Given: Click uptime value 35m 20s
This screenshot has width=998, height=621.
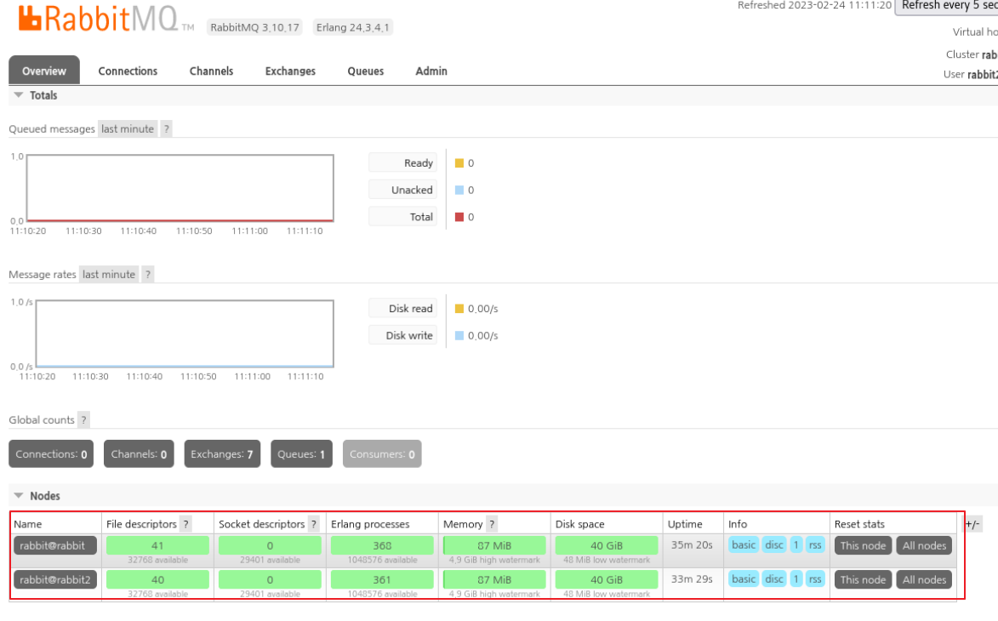Looking at the screenshot, I should pyautogui.click(x=691, y=545).
